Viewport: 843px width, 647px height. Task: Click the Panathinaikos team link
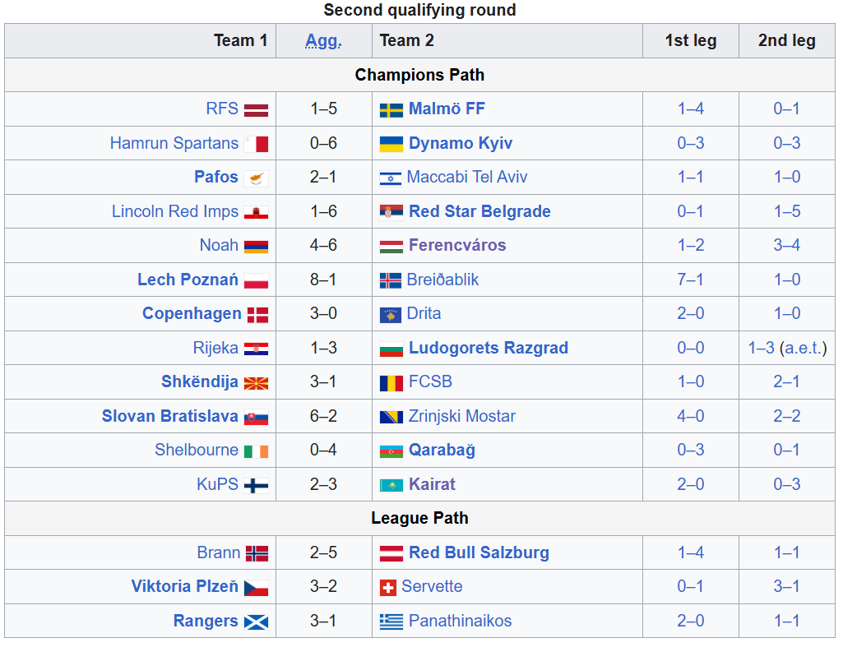pos(460,621)
